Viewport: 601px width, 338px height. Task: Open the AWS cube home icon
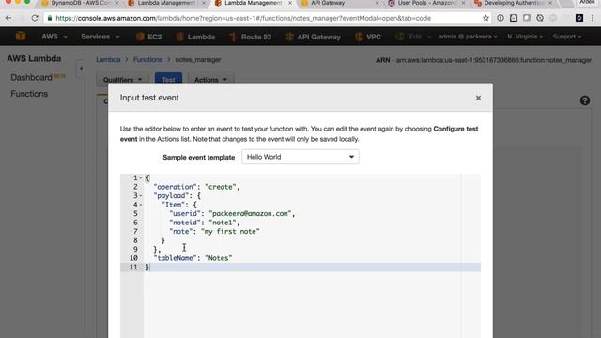click(x=21, y=37)
